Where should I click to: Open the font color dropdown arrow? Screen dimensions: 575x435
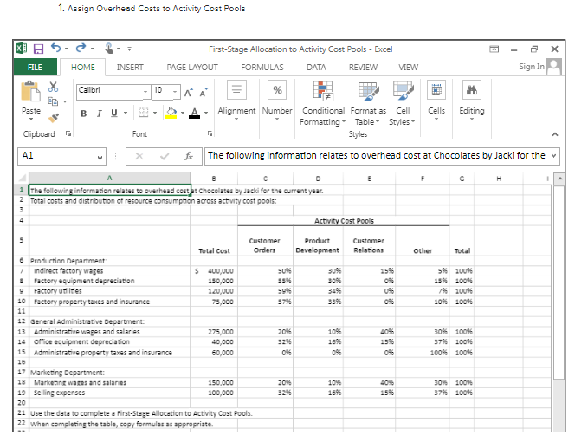pos(206,113)
